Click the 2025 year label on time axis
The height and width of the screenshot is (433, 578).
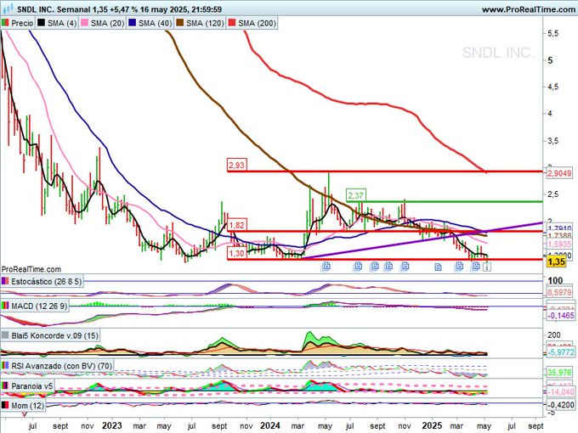pos(432,425)
